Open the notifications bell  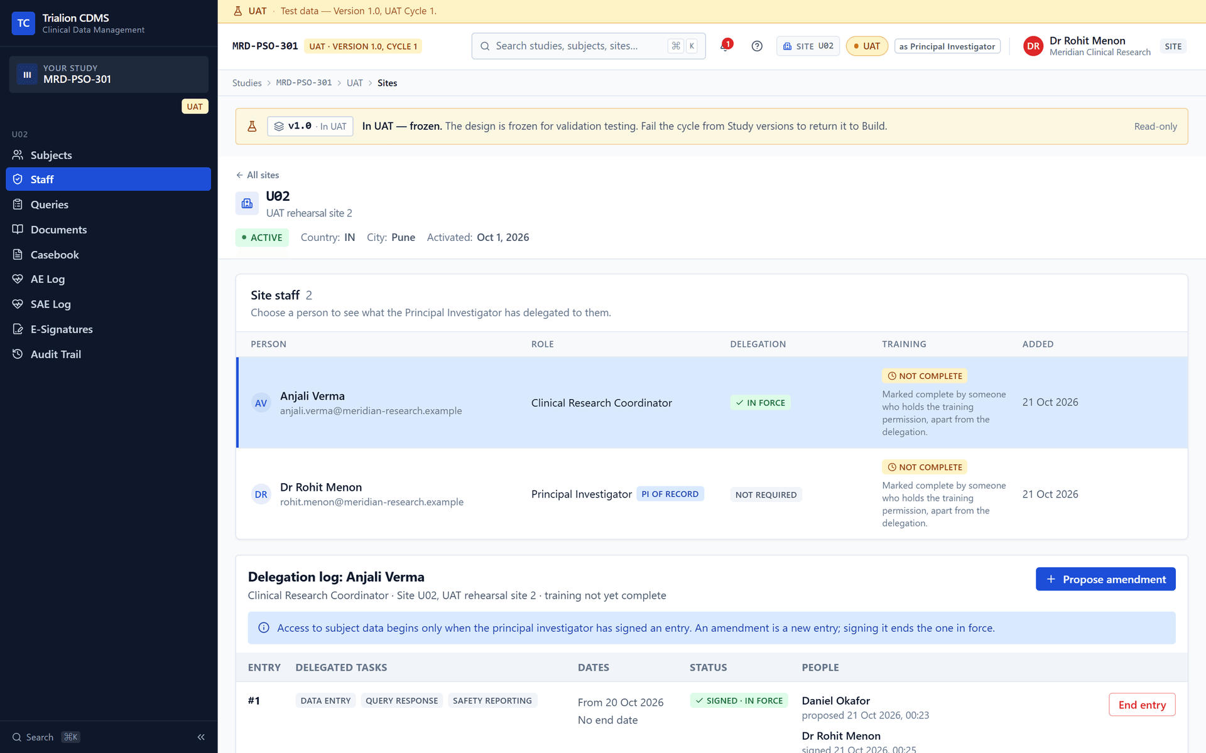pos(725,46)
